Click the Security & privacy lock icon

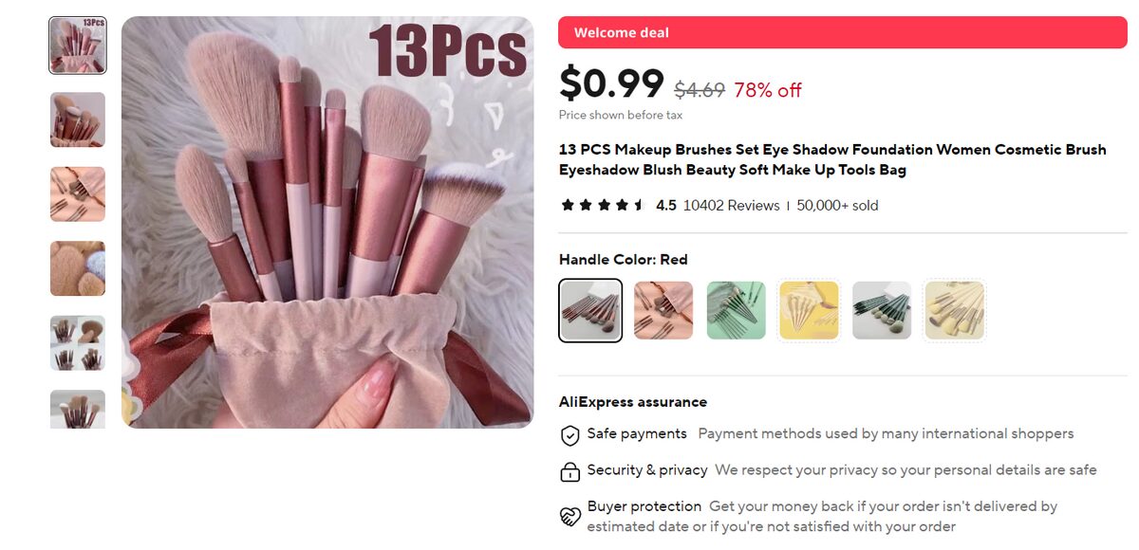pos(570,470)
